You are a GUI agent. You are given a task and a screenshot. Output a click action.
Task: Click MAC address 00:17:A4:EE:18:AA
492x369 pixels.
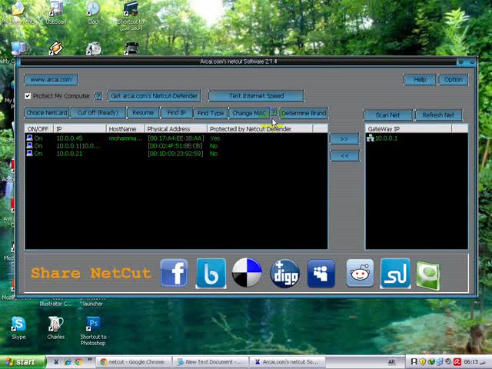tap(176, 138)
